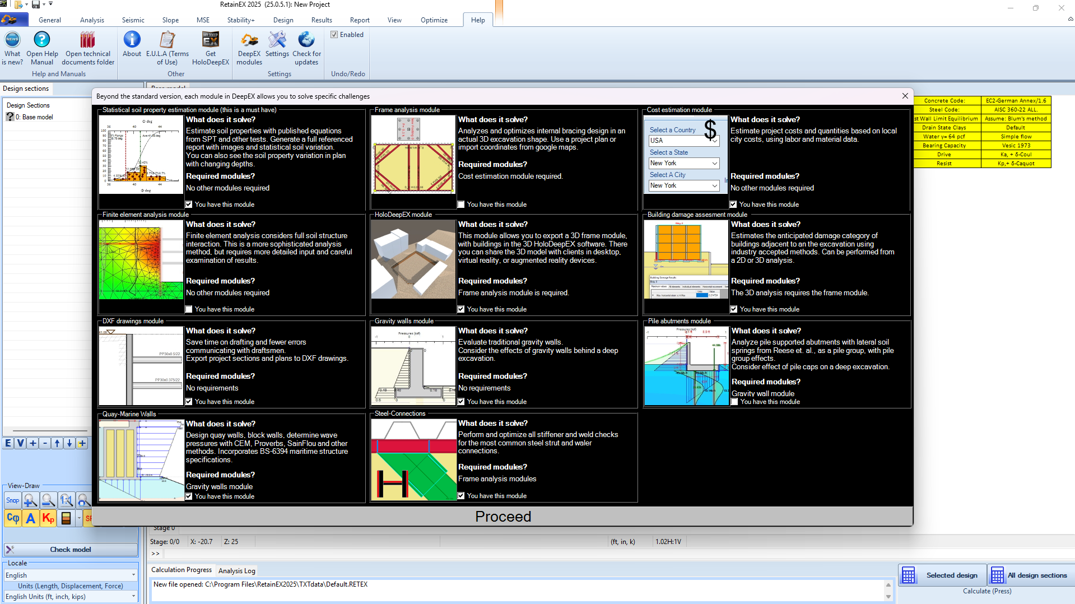Image resolution: width=1075 pixels, height=604 pixels.
Task: Toggle Cost estimation module checkbox
Action: tap(733, 205)
